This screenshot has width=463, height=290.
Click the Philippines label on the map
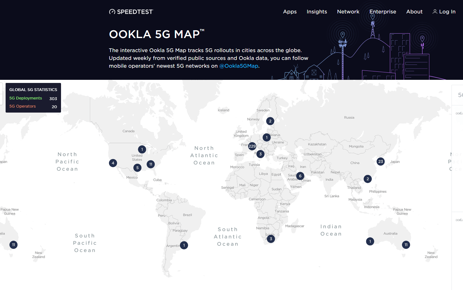coord(378,191)
